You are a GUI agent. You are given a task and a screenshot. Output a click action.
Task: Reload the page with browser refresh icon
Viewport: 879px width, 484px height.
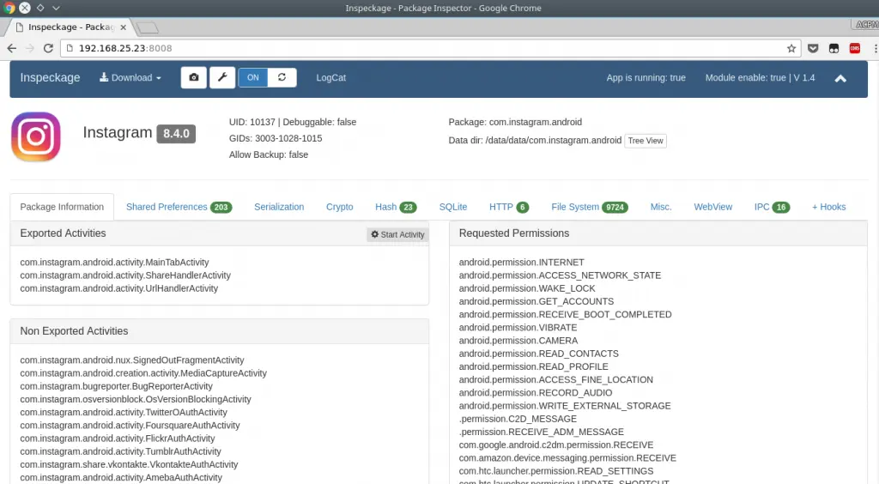click(x=48, y=48)
